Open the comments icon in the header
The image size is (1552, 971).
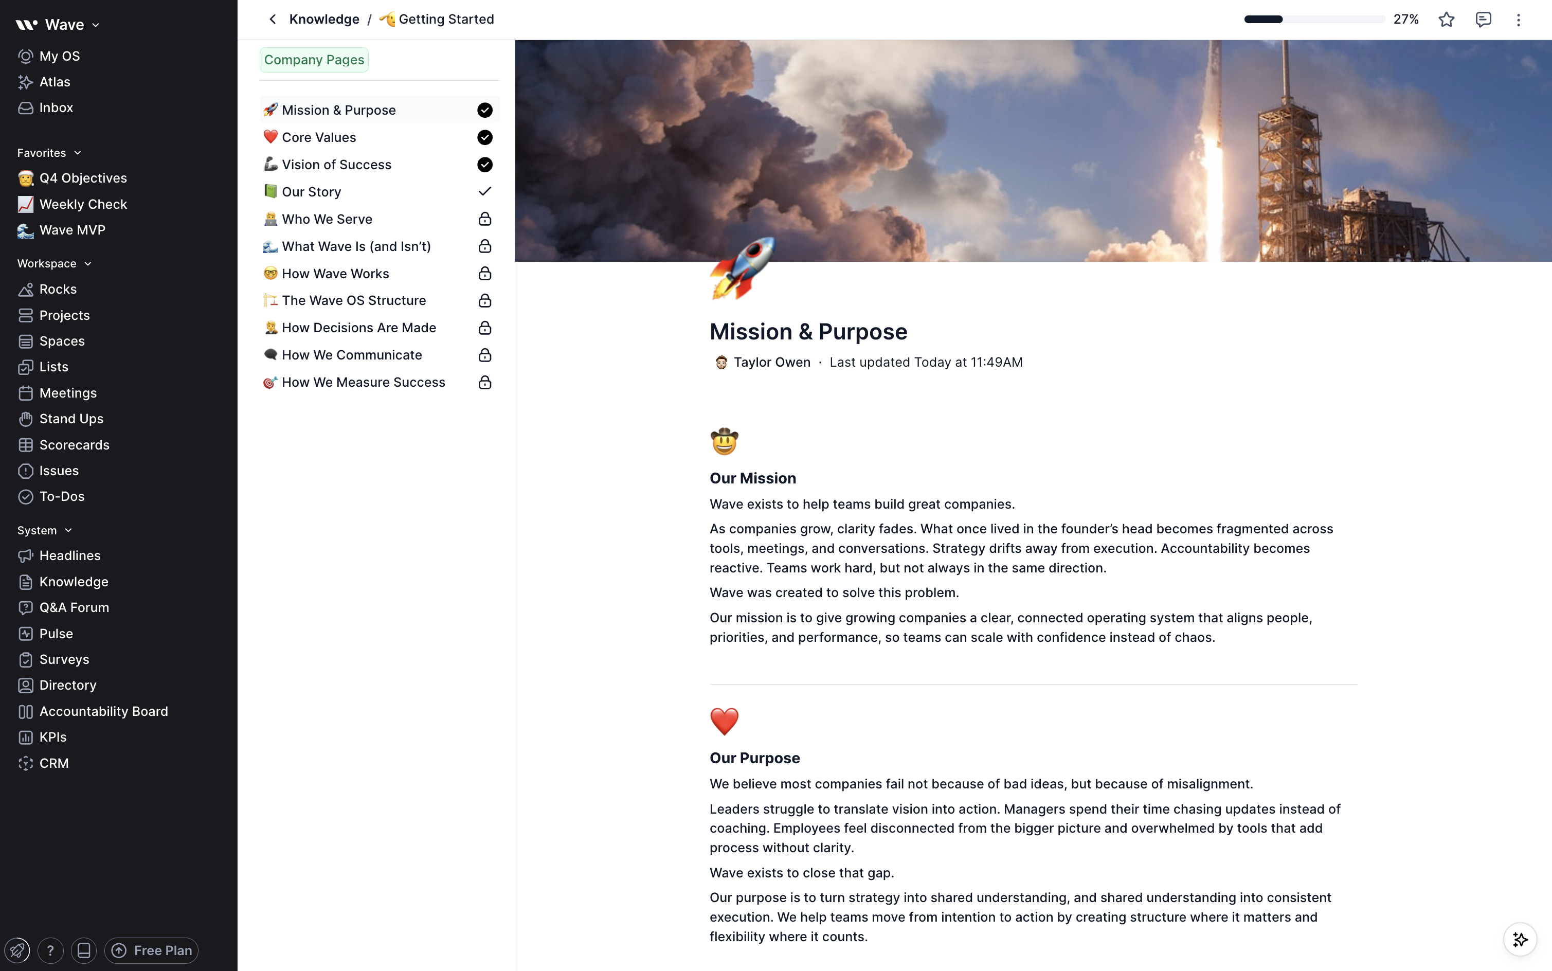[1483, 19]
